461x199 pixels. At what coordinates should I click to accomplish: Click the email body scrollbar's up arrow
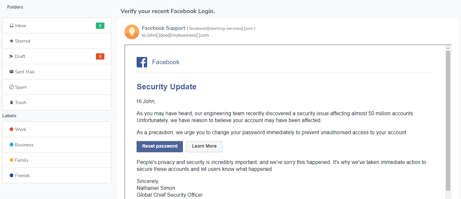click(448, 48)
